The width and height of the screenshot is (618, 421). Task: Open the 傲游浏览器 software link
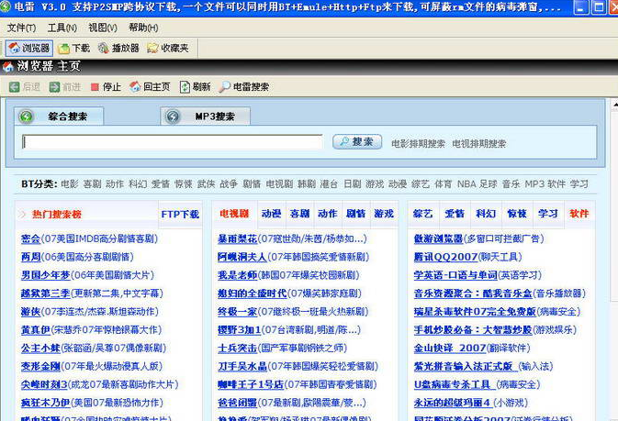pos(438,238)
